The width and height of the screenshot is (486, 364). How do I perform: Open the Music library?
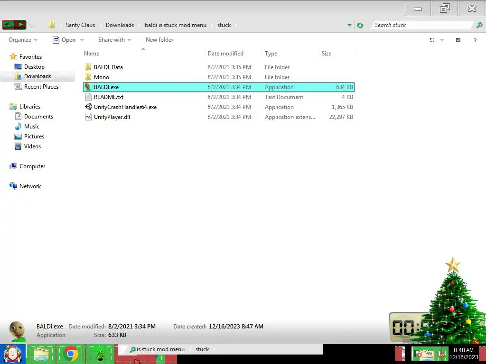coord(32,126)
